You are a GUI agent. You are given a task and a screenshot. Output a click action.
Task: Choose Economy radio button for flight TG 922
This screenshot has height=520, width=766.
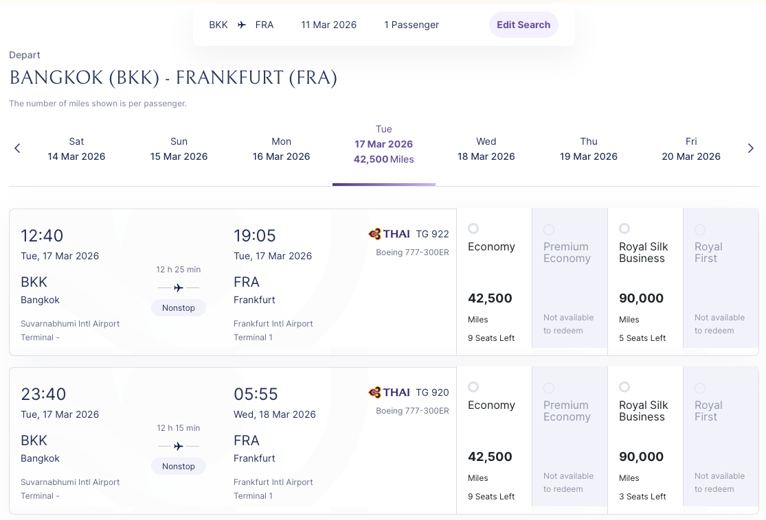click(x=473, y=228)
